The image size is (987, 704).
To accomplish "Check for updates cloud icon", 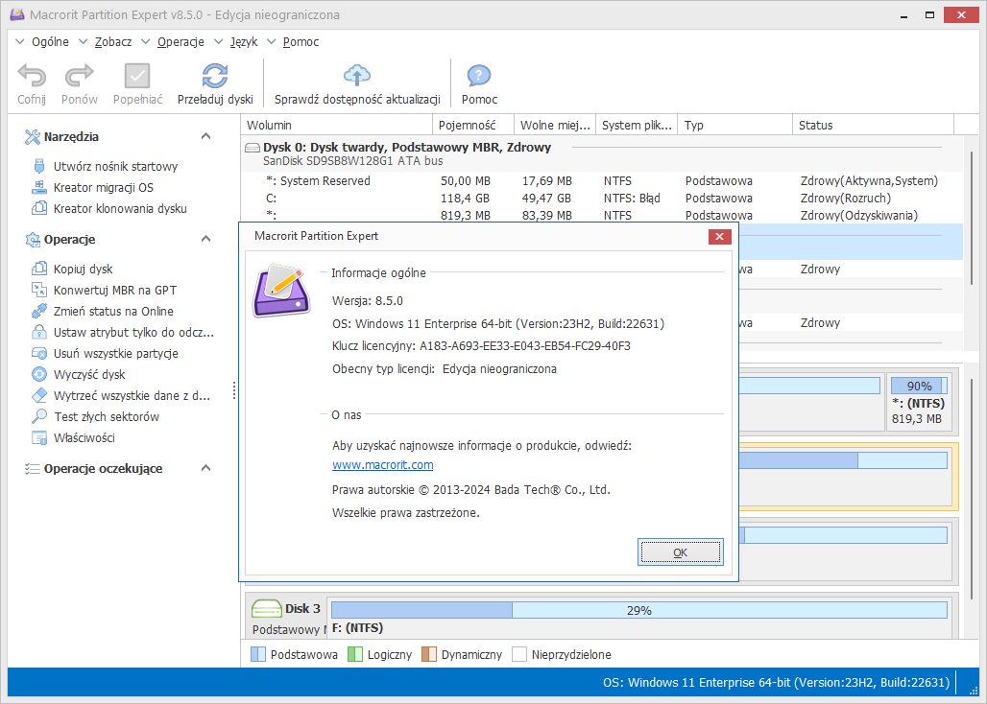I will [357, 76].
